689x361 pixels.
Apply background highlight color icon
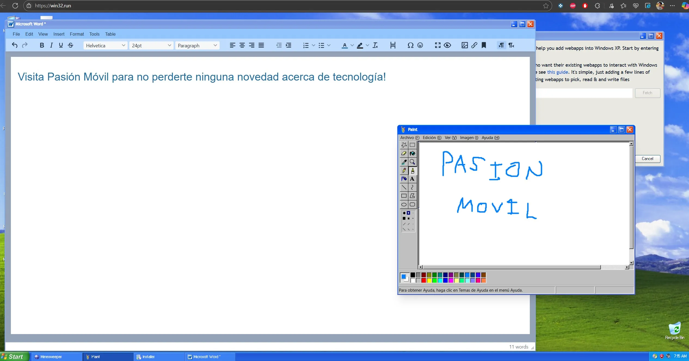click(x=360, y=45)
